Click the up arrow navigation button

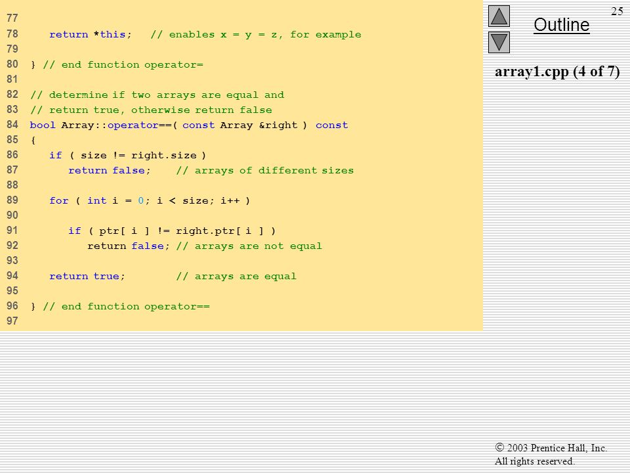coord(499,16)
